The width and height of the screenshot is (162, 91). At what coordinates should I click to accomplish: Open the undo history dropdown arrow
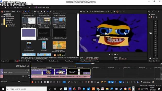30,7
